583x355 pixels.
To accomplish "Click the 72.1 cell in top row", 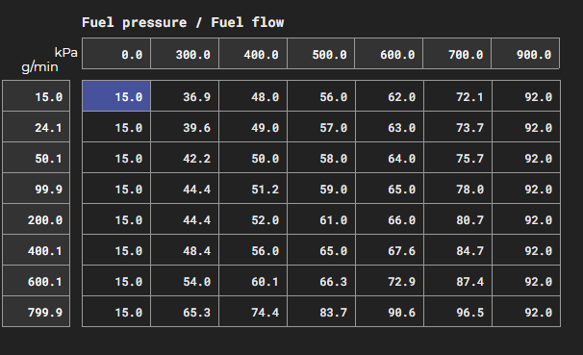I will point(458,96).
